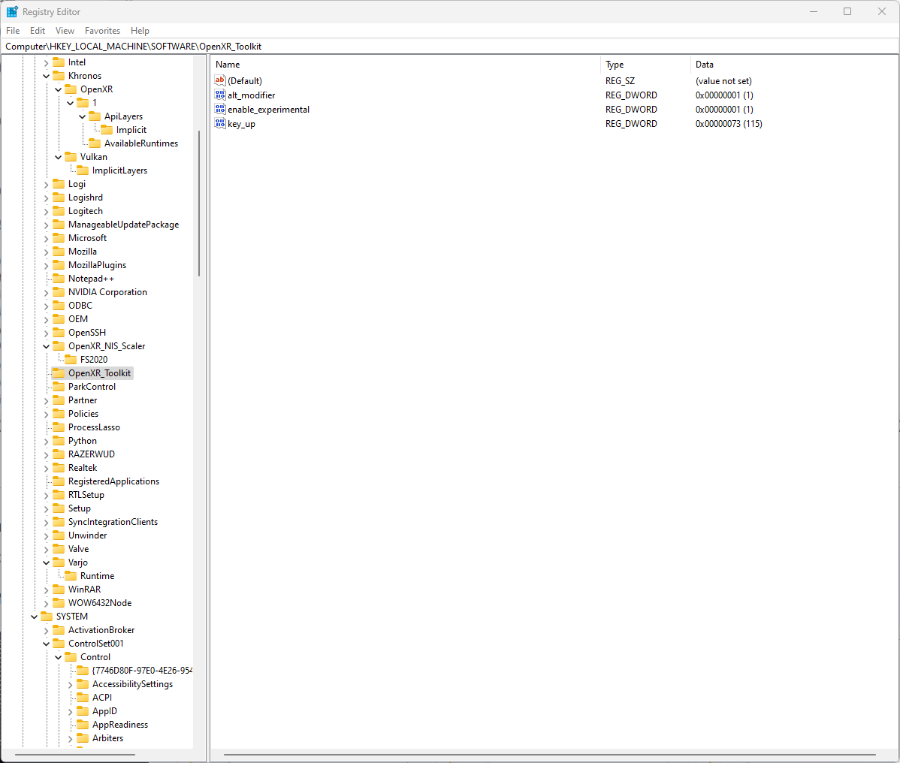This screenshot has width=900, height=763.
Task: Select the ManageableUpdatePackage key
Action: click(123, 225)
